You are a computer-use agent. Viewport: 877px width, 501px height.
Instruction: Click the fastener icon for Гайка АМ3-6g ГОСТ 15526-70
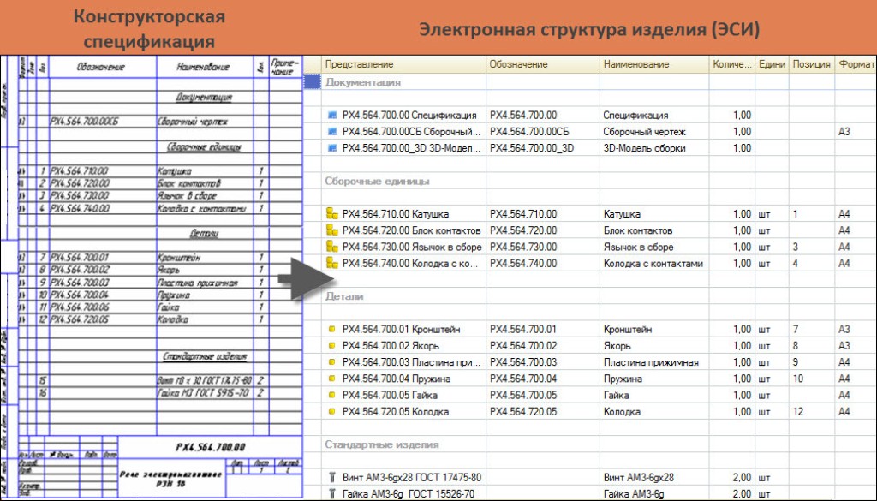332,493
